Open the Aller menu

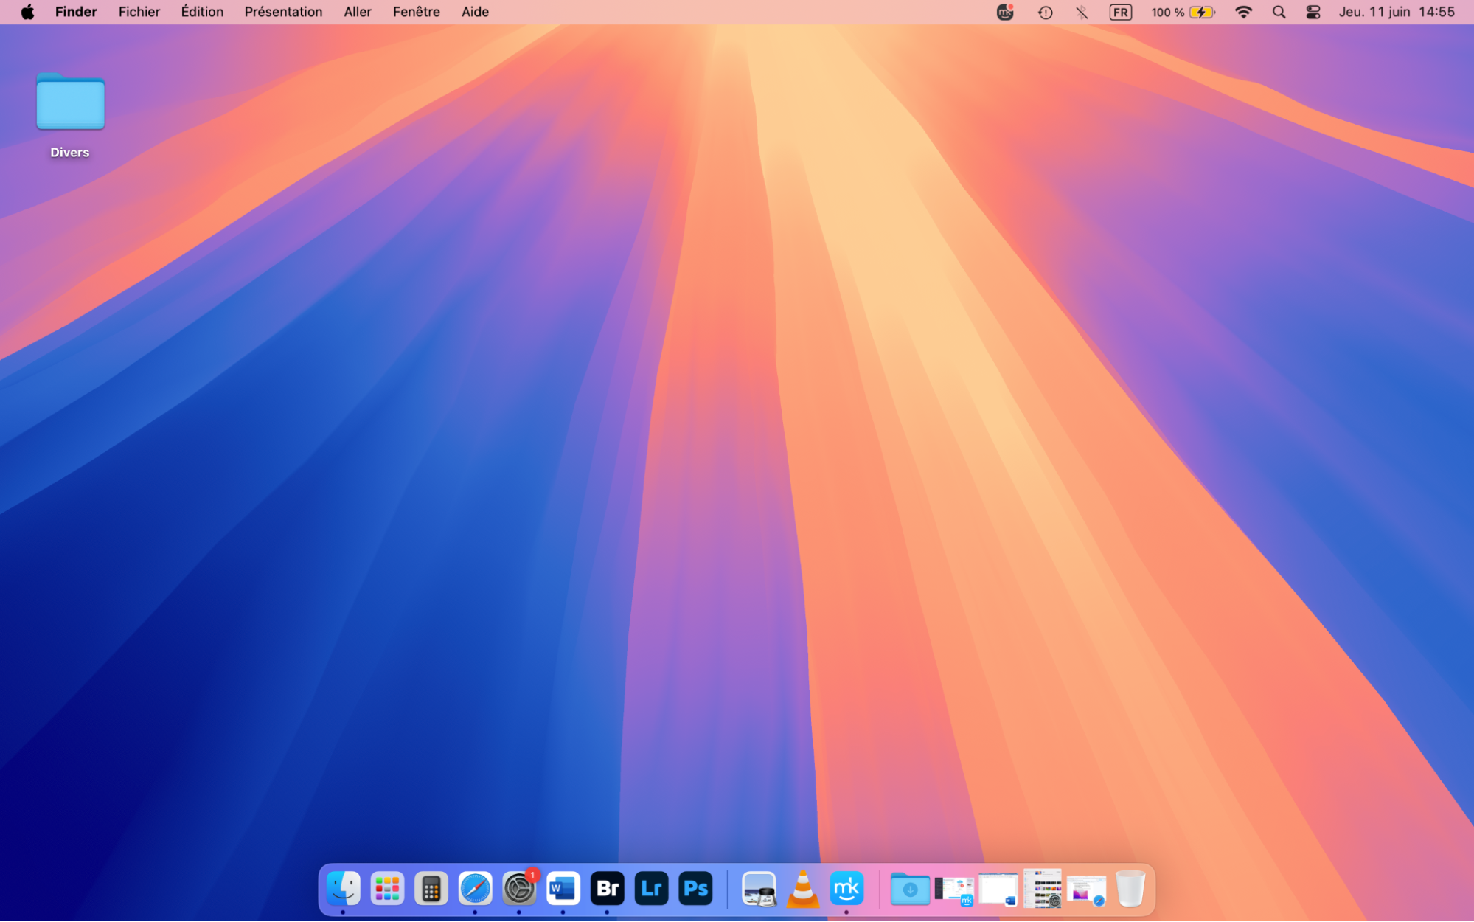coord(358,12)
